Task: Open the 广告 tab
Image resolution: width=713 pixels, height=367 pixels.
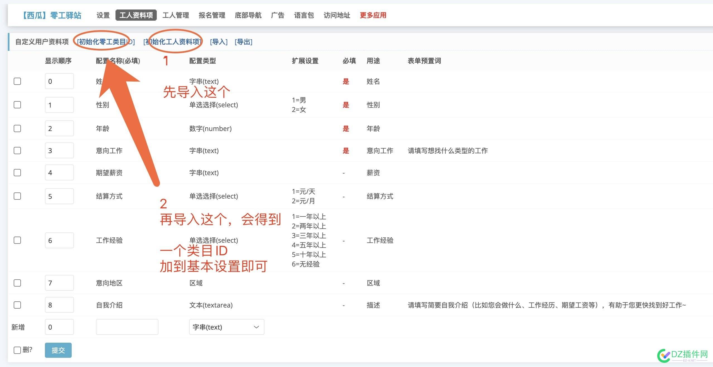Action: point(278,15)
